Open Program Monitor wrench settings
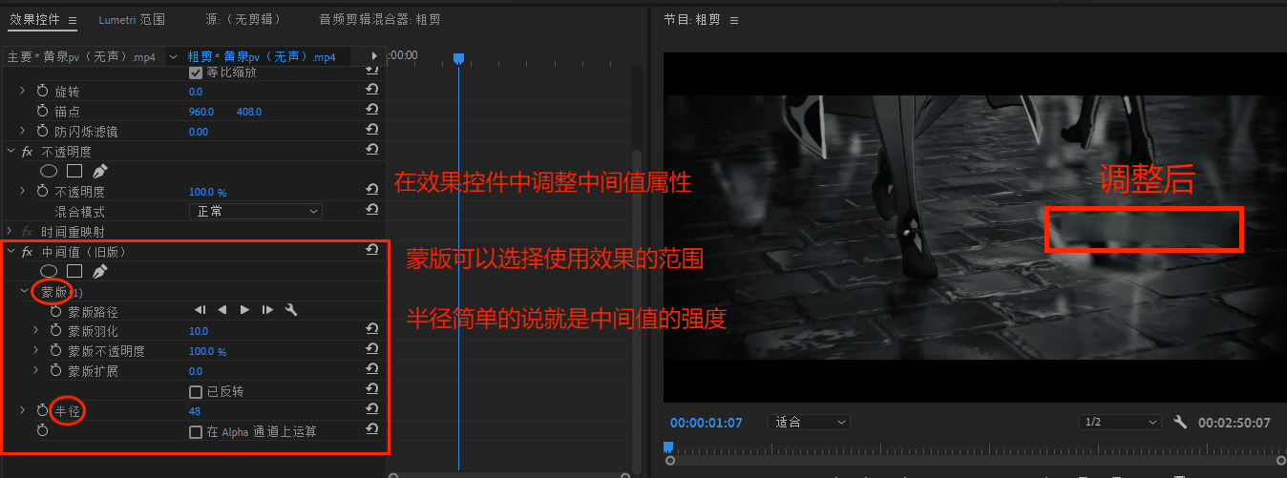 click(x=1180, y=422)
